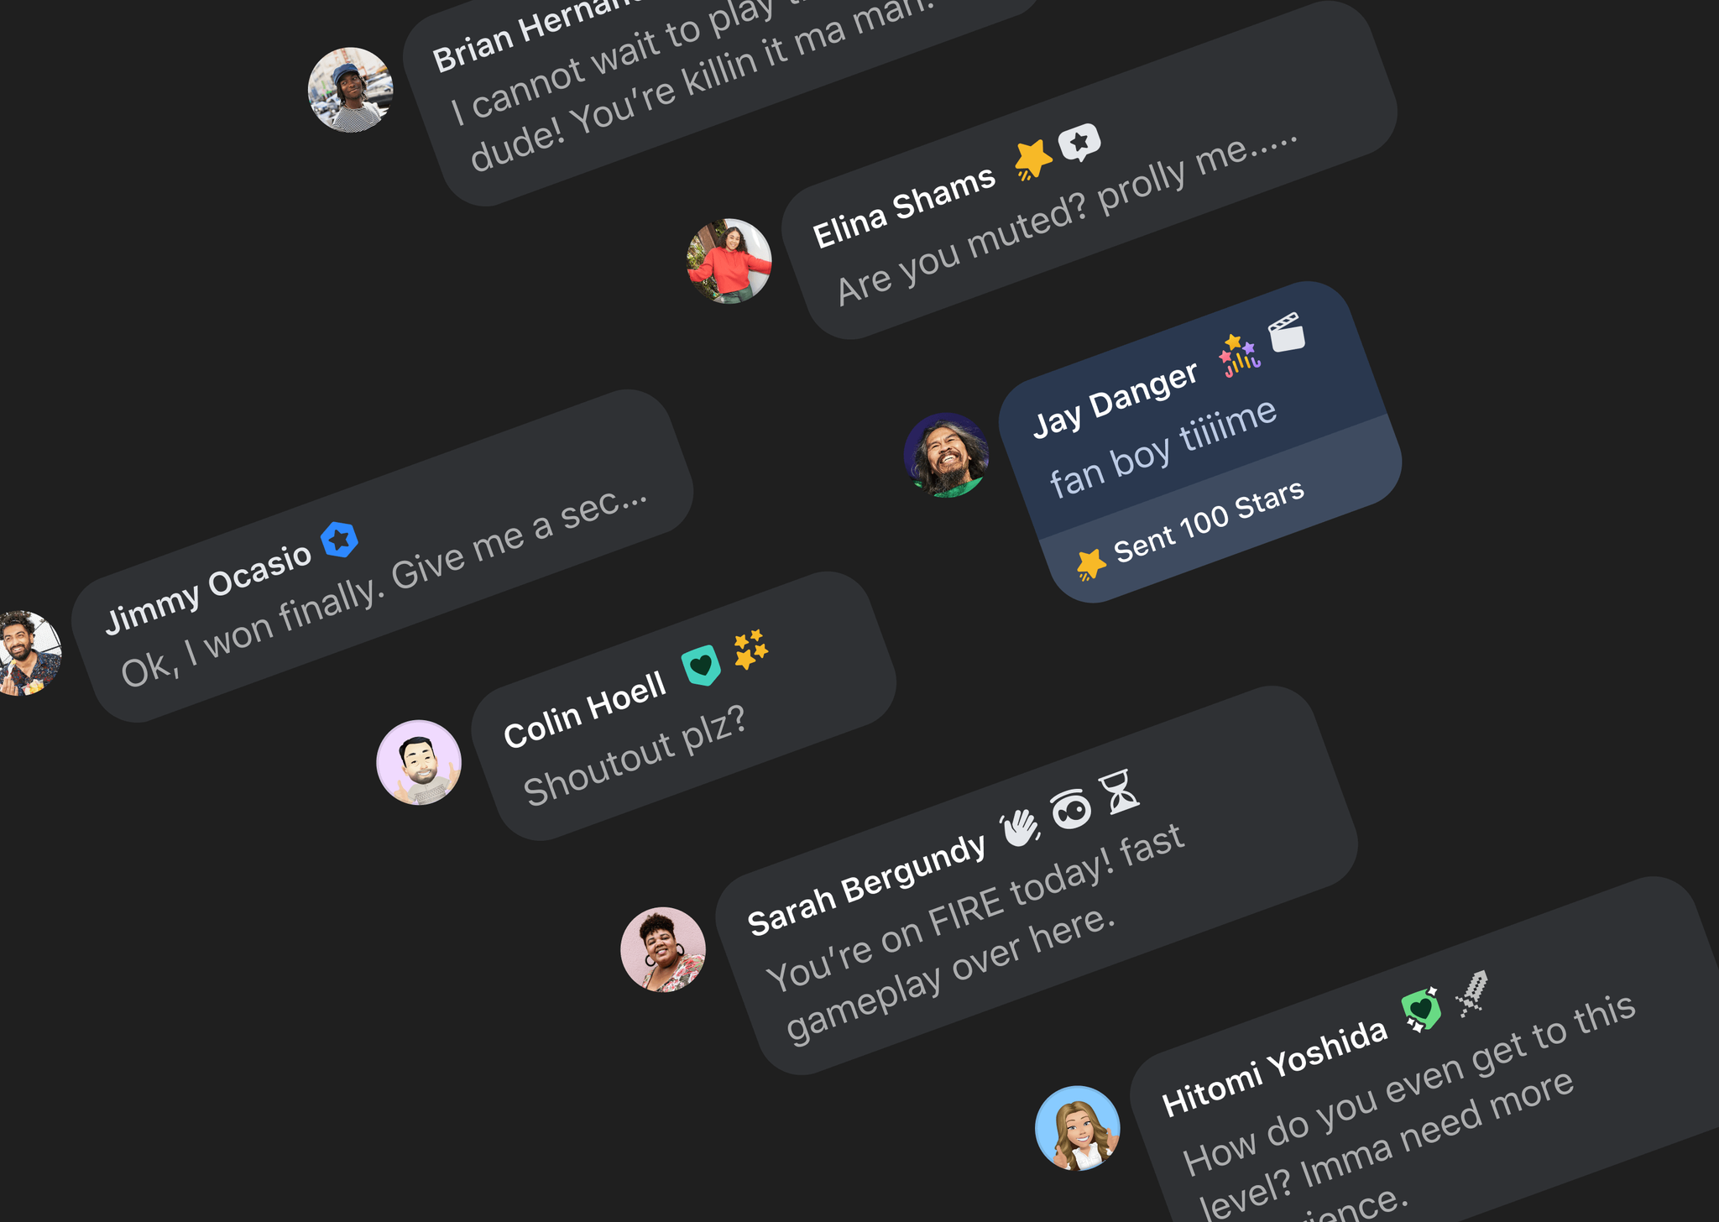Open Colin Hoell's cartoon avatar

click(x=419, y=762)
